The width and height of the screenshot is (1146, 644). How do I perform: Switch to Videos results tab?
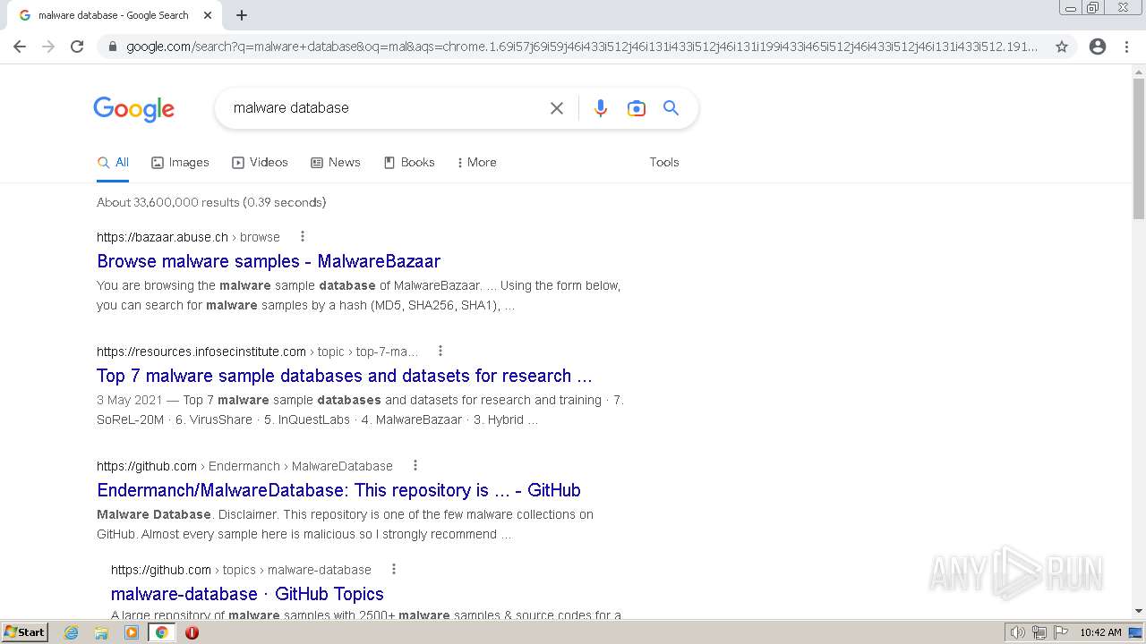click(260, 162)
